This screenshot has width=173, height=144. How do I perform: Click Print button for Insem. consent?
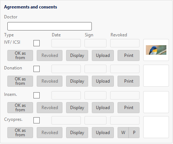(129, 108)
